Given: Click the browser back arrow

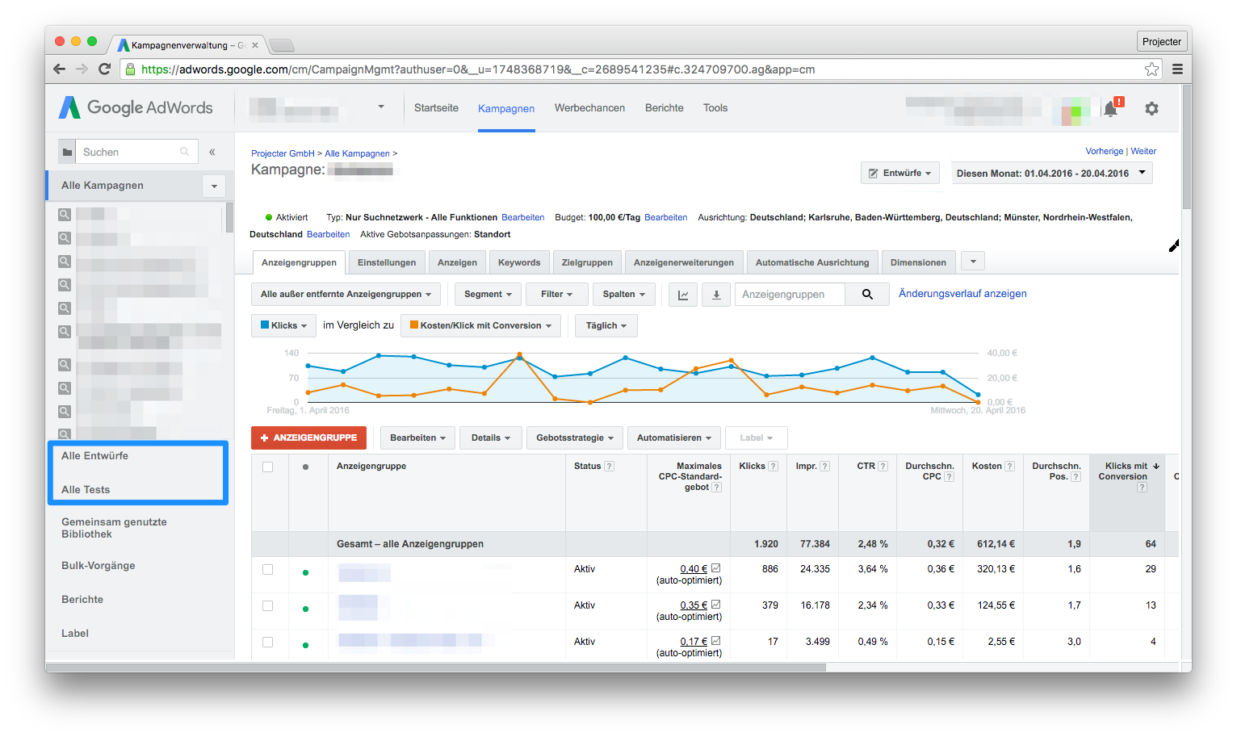Looking at the screenshot, I should point(59,69).
